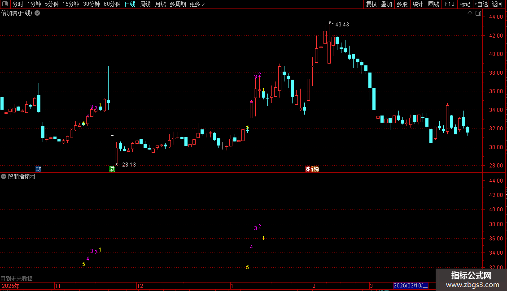
Task: Click 38.00 on the lower indicator axis
Action: pos(496,224)
